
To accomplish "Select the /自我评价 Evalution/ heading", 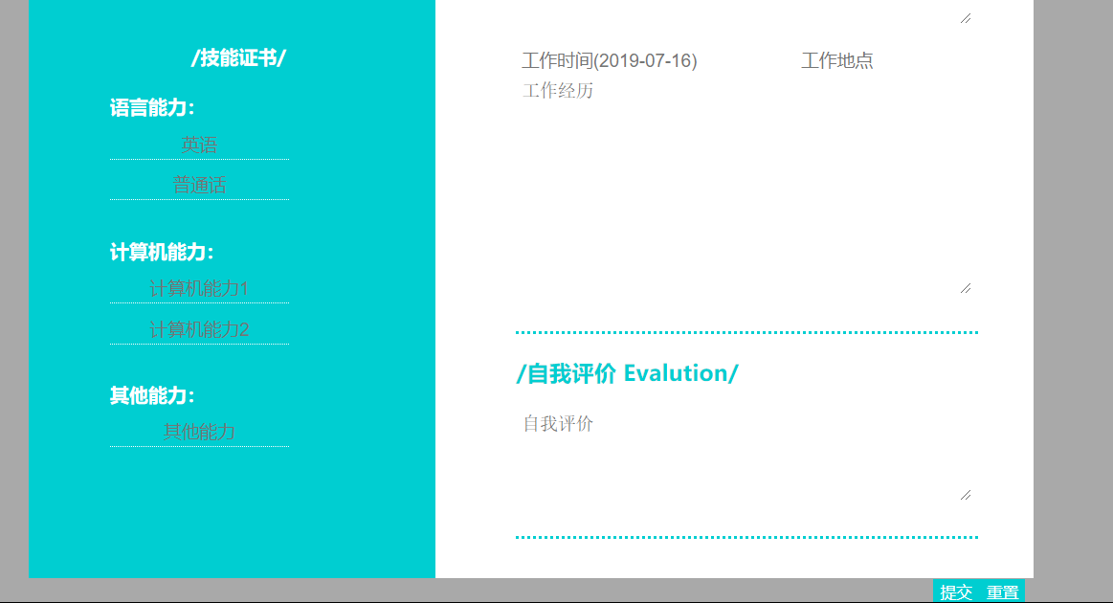I will point(628,373).
